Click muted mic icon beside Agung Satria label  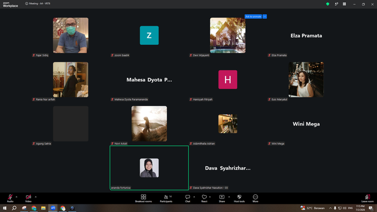(x=34, y=144)
